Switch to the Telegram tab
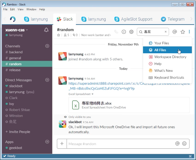Screen dimensions: 196x160 click(173, 19)
